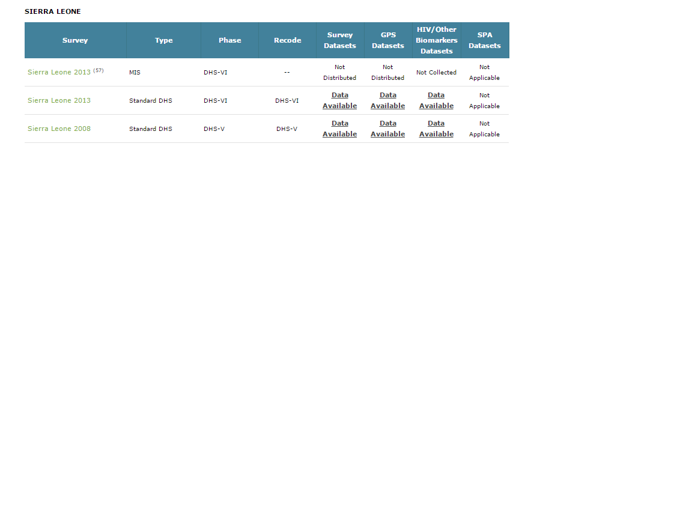692x519 pixels.
Task: Click the HIV/Other Biomarkers Datasets column header
Action: [x=437, y=40]
